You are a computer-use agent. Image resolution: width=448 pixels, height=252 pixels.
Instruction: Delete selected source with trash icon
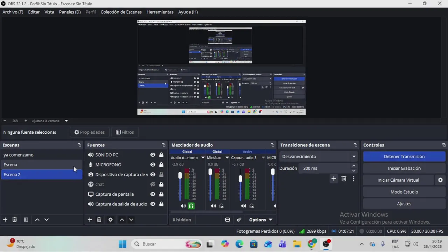coord(99,219)
